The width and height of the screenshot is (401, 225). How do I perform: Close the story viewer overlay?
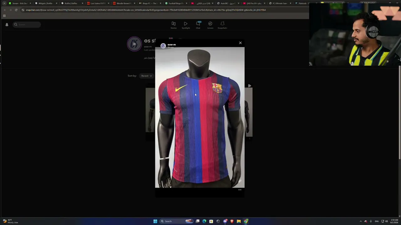click(x=240, y=43)
